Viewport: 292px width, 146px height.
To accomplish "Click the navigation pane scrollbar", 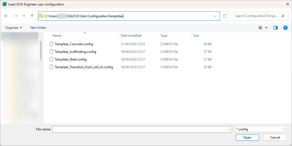I will click(41, 51).
